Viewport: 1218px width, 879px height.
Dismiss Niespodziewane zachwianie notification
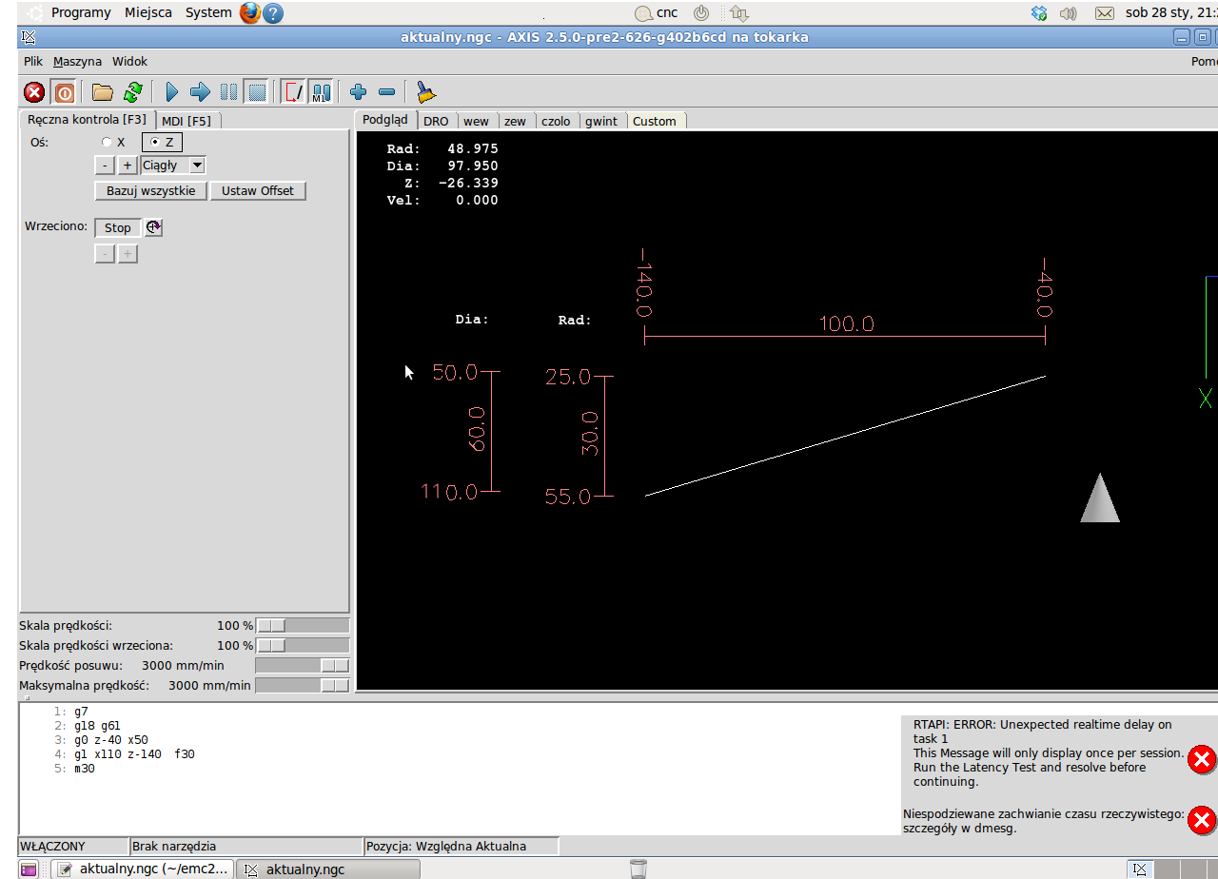point(1202,820)
